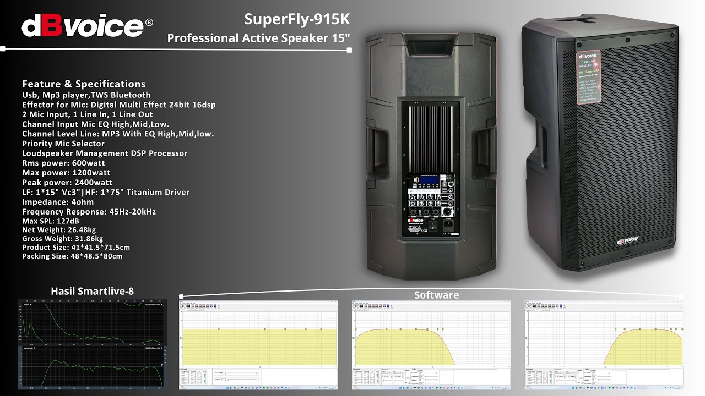Click 'Rms power: 600watt' line
This screenshot has width=705, height=396.
point(63,163)
